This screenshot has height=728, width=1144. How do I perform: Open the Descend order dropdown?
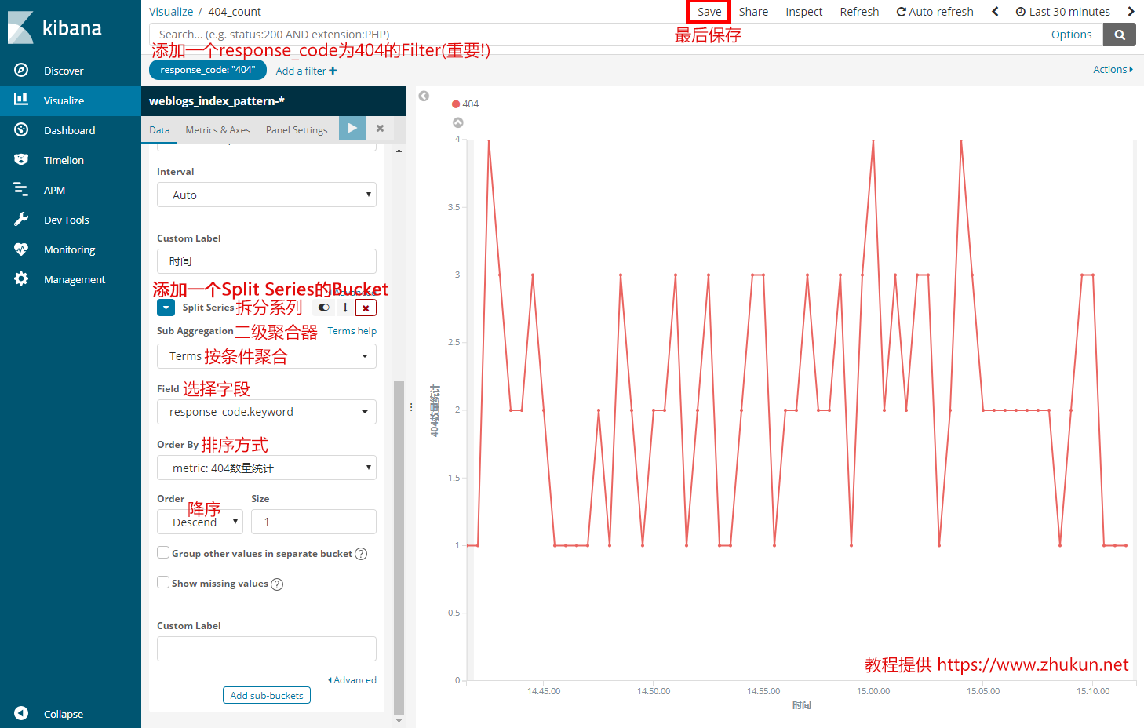[x=200, y=522]
